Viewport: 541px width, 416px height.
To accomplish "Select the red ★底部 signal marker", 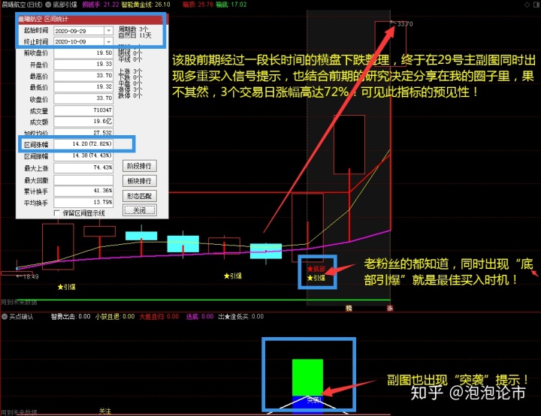I will coord(316,269).
